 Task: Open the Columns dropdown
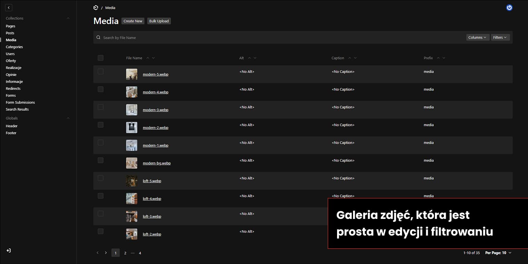point(477,37)
